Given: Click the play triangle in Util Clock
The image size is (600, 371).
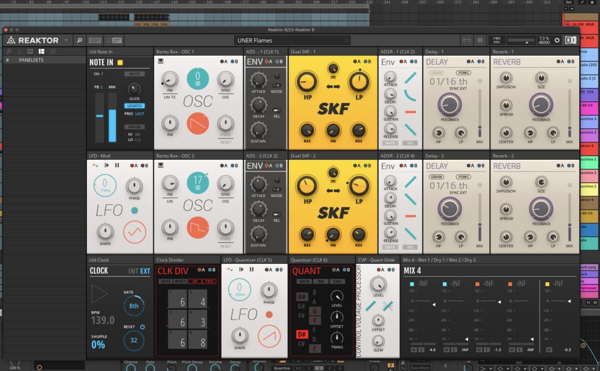Looking at the screenshot, I should [x=99, y=294].
